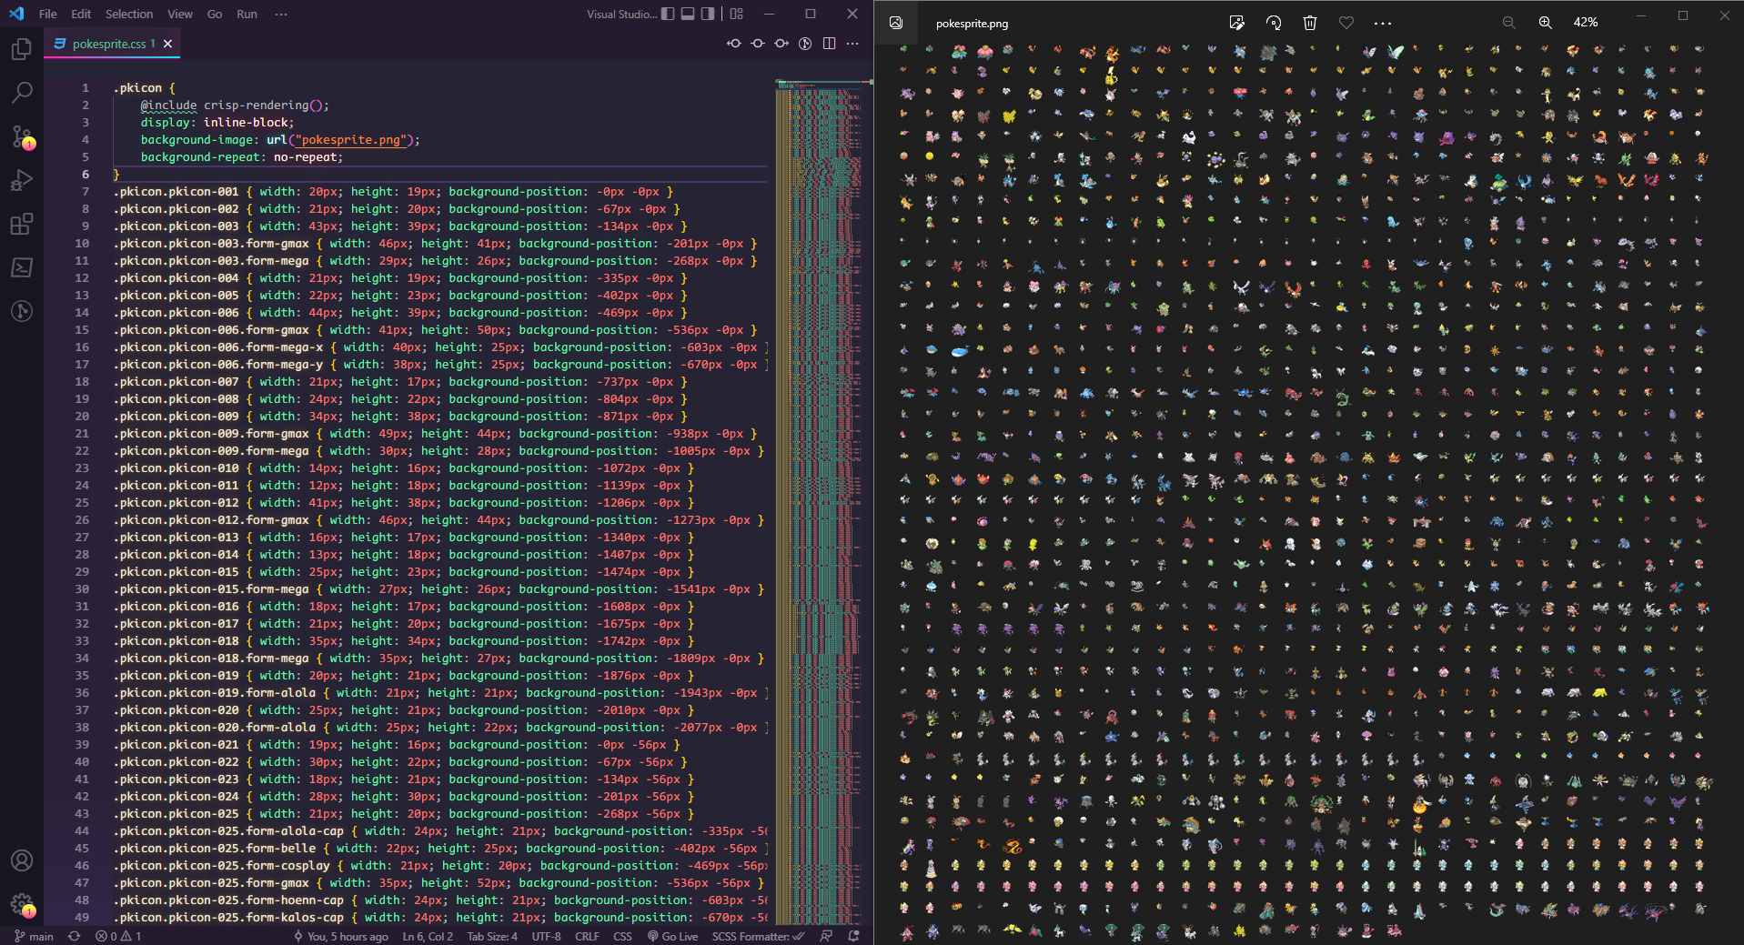The width and height of the screenshot is (1744, 945).
Task: Open Photos app gallery icon
Action: [x=896, y=23]
